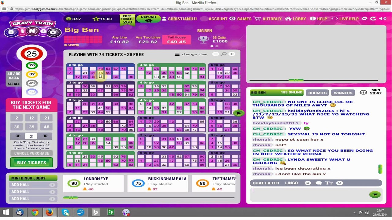This screenshot has width=392, height=220.
Task: Open the Windows Start button
Action: (x=6, y=212)
